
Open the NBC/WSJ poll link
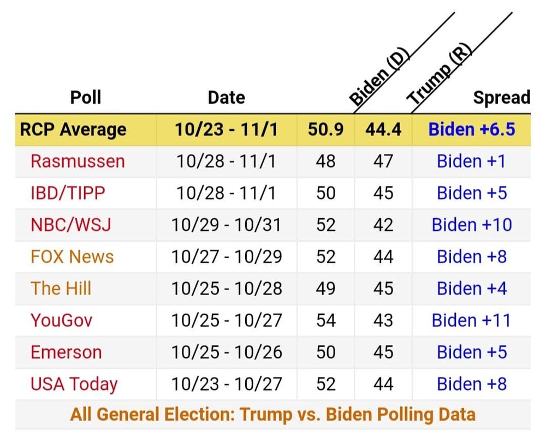coord(71,225)
